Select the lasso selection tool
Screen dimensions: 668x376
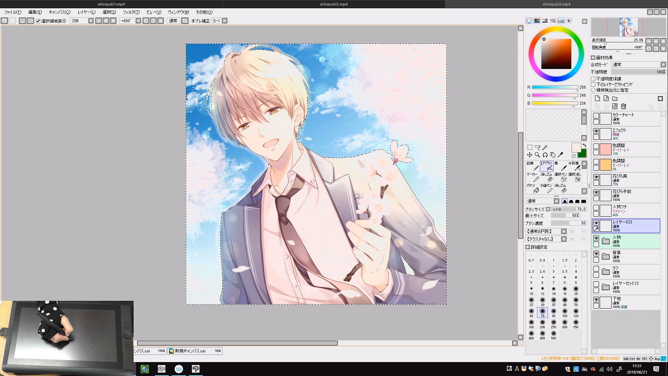[x=538, y=148]
